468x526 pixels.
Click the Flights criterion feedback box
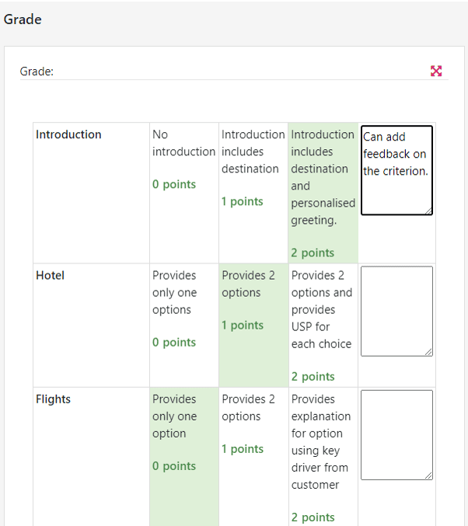tap(396, 434)
